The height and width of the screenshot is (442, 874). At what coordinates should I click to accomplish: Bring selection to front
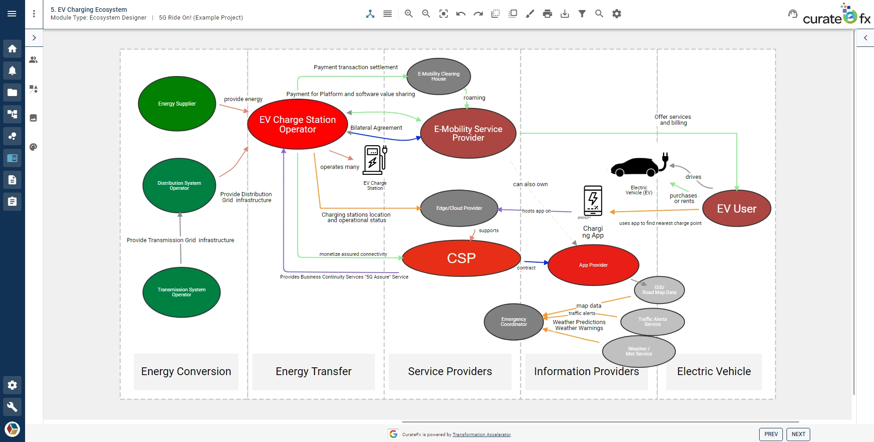click(513, 14)
